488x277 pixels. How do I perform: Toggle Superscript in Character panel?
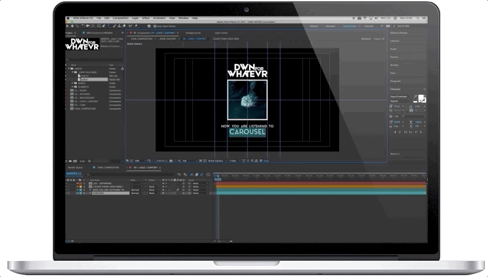(416, 132)
